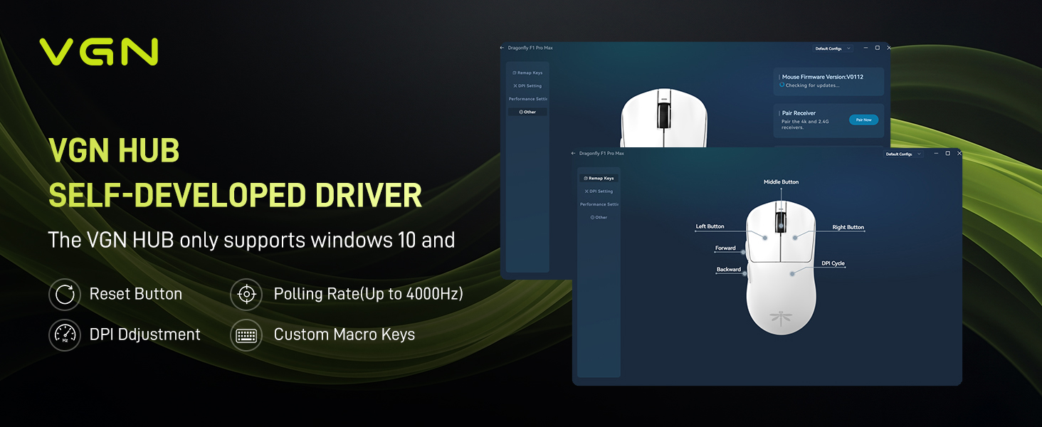
Task: Maximize the front Dragonfly window
Action: click(947, 153)
